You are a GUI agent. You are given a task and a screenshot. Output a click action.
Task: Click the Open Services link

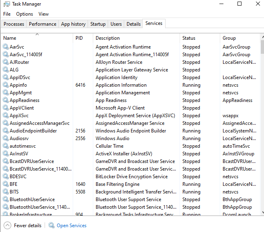click(72, 226)
